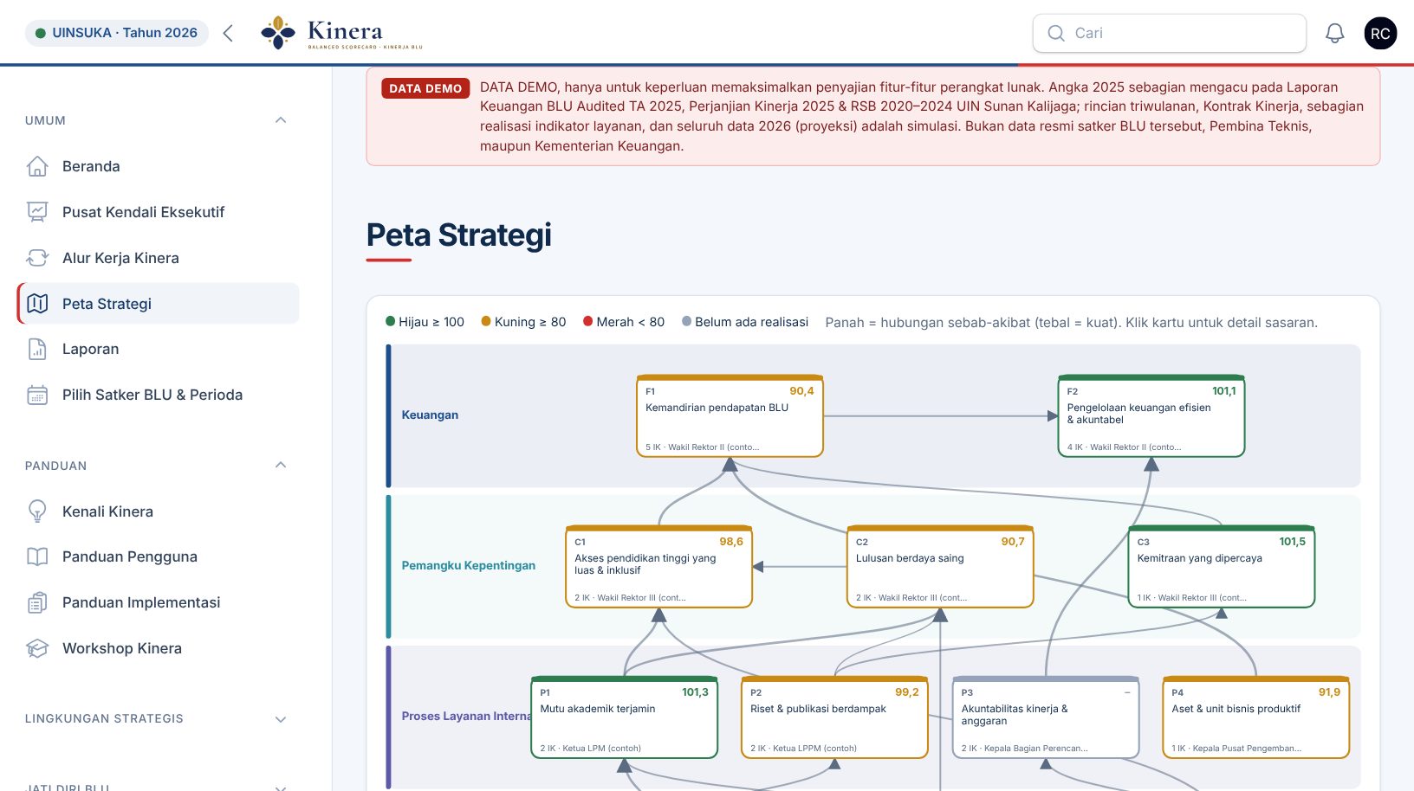Collapse the UMUM sidebar section

coord(281,120)
